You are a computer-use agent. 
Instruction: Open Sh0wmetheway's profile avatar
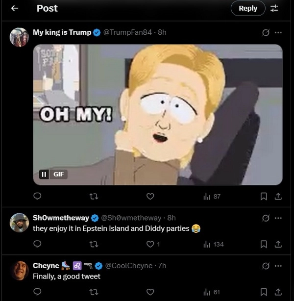[19, 223]
